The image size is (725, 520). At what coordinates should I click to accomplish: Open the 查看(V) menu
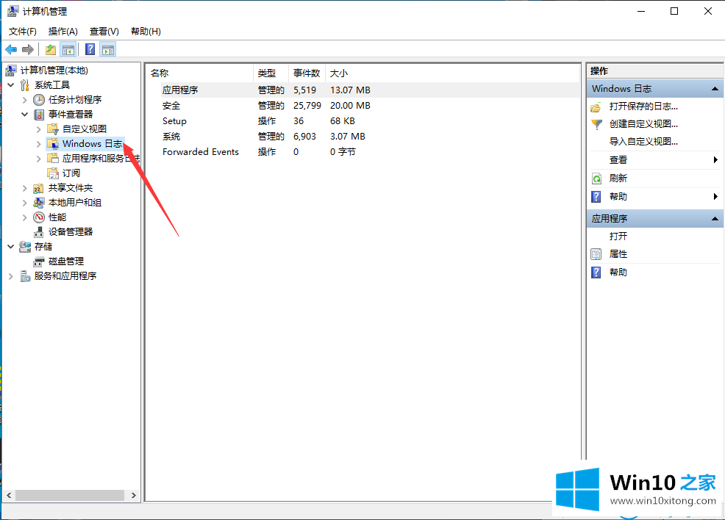(x=104, y=32)
